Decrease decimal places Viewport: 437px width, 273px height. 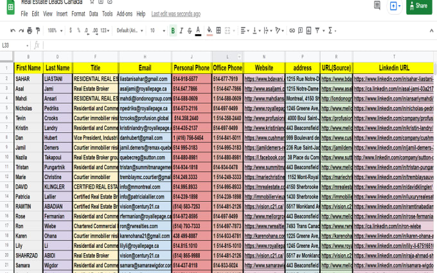pos(87,31)
